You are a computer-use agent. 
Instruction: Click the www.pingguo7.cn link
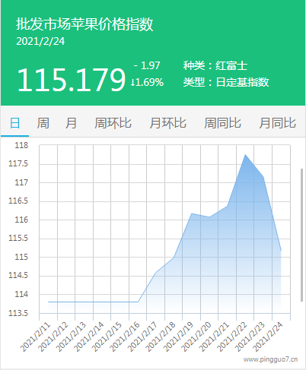pyautogui.click(x=270, y=359)
